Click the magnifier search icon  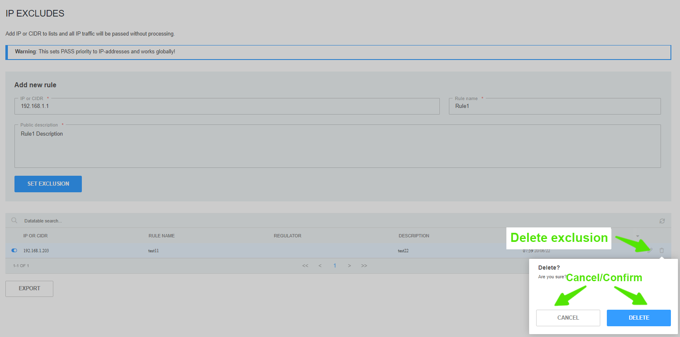[14, 220]
